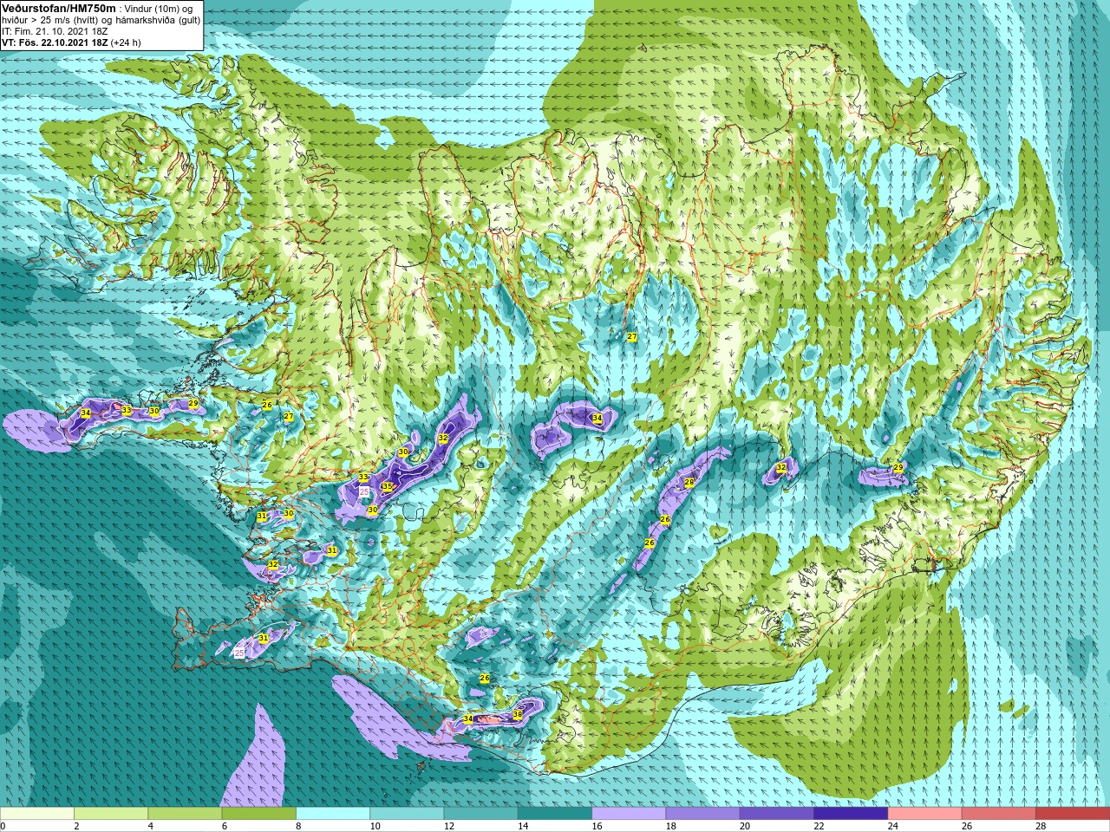Click the "16" label on the color scale

tap(597, 826)
